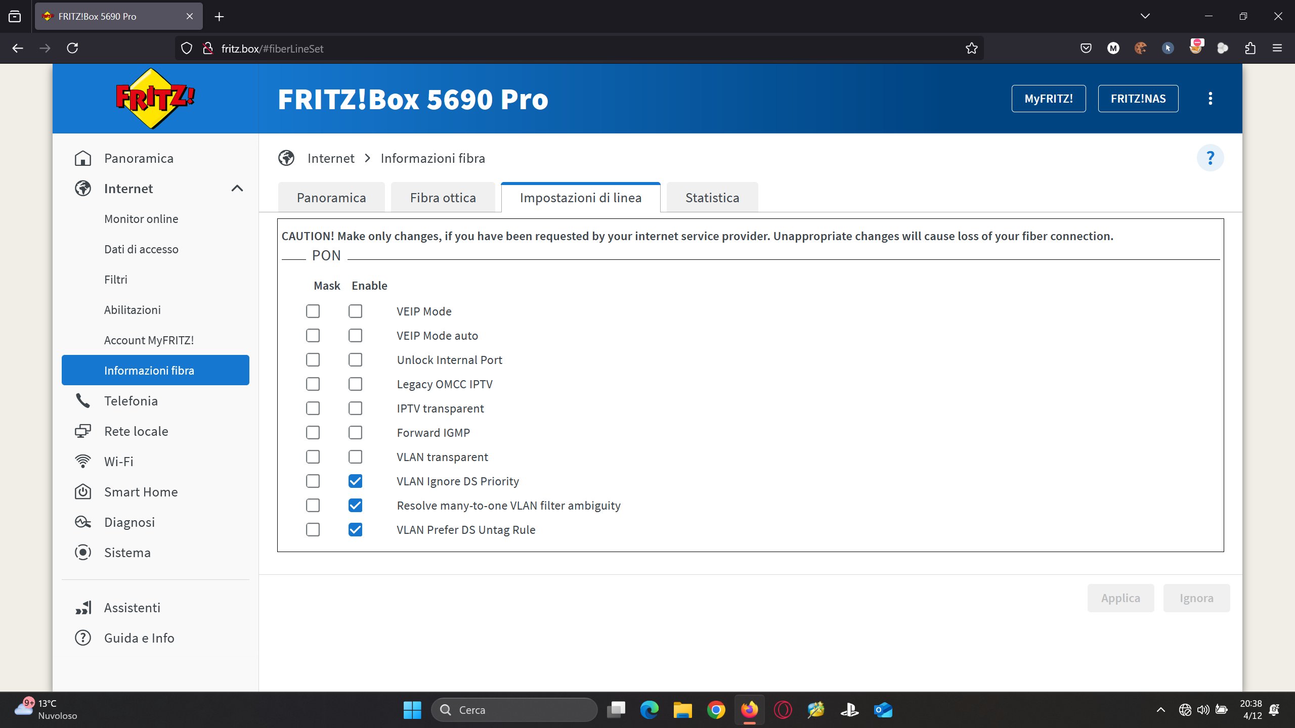Collapse the Internet menu chevron
This screenshot has width=1295, height=728.
[x=237, y=189]
